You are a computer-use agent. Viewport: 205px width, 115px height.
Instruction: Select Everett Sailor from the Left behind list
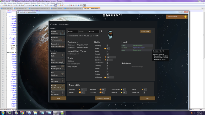click(58, 55)
